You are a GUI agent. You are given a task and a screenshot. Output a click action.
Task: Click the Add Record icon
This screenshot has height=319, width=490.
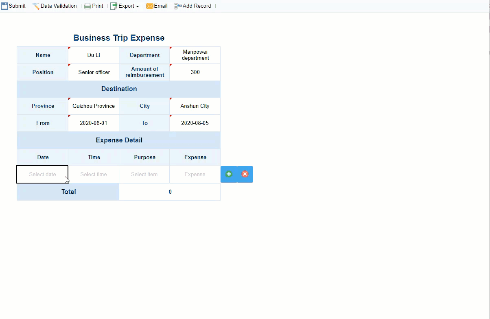pyautogui.click(x=178, y=6)
